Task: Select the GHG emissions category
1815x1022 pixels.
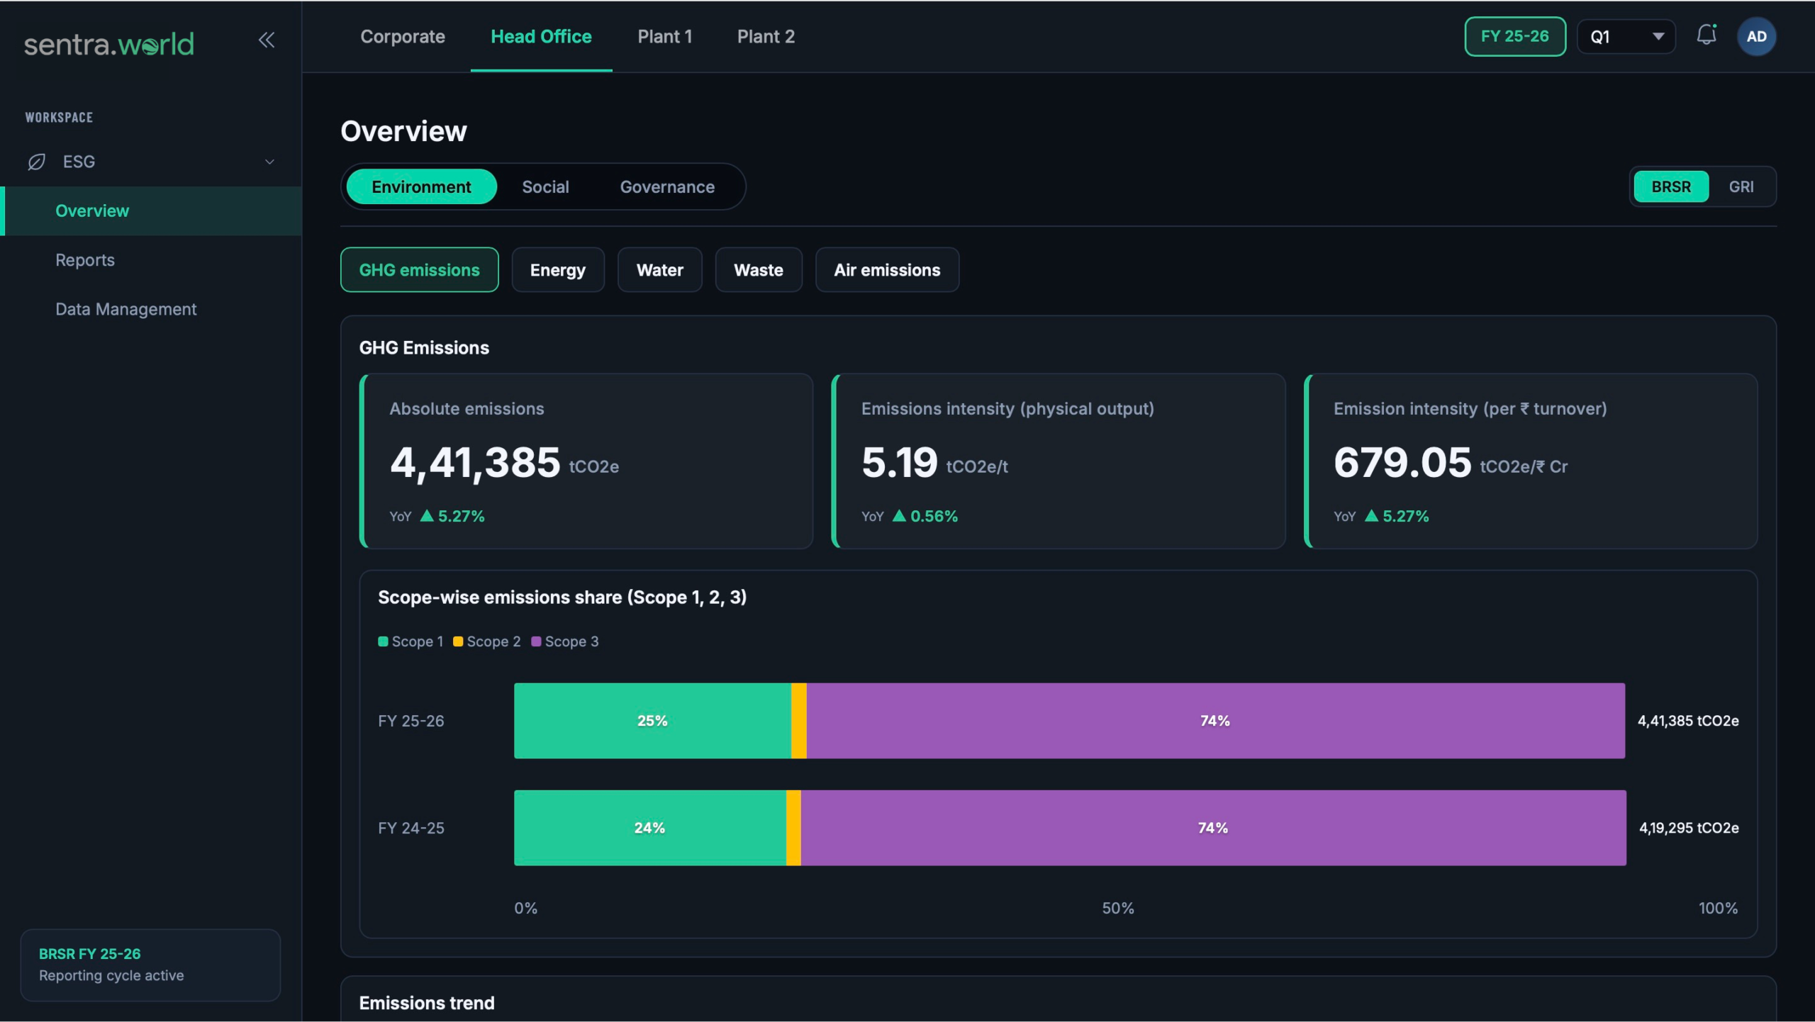Action: tap(419, 269)
